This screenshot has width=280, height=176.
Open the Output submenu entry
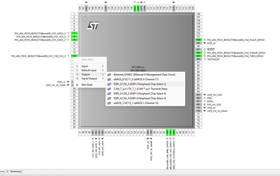[90, 74]
